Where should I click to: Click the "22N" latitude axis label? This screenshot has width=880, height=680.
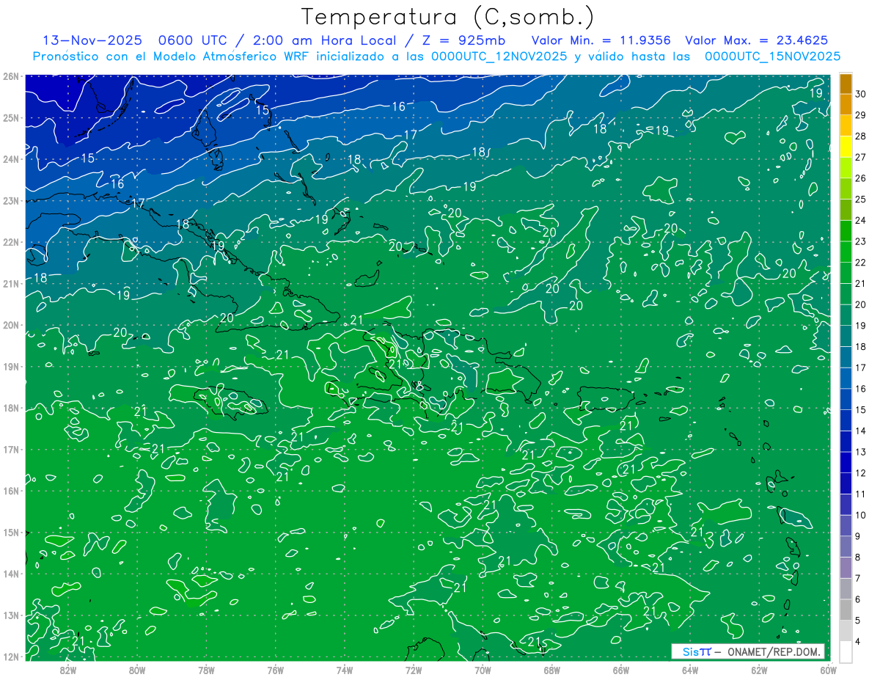(x=10, y=242)
